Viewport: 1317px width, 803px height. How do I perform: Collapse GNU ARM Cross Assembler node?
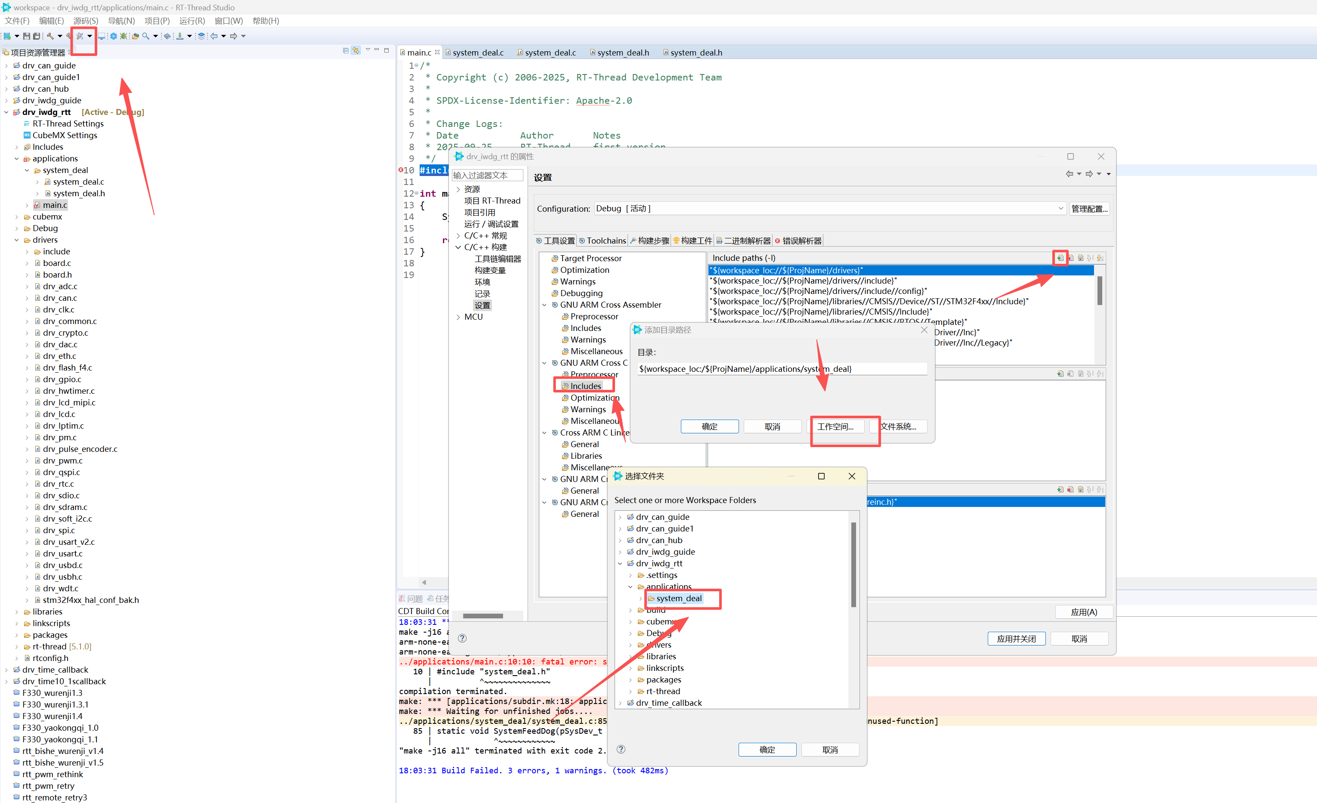[544, 305]
